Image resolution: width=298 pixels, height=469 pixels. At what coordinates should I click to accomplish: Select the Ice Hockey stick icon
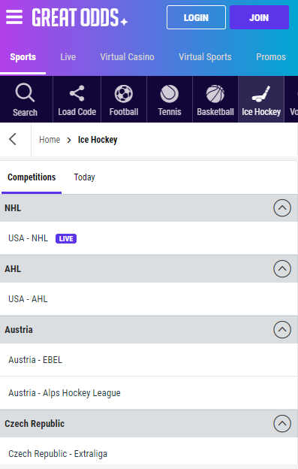[261, 94]
